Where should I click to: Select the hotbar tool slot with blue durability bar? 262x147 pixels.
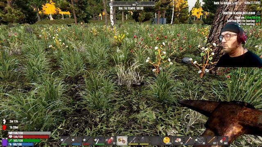coord(77,140)
